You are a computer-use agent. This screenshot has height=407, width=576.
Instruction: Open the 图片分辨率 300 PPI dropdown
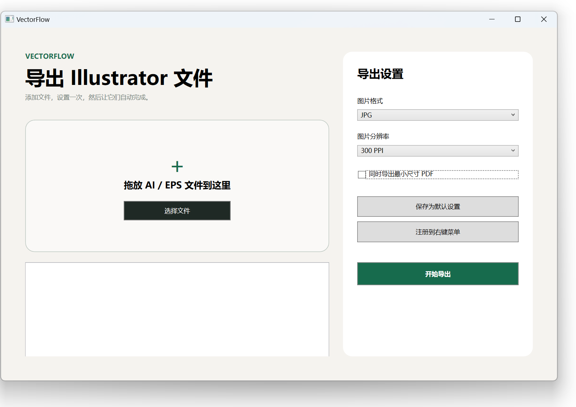pyautogui.click(x=438, y=151)
